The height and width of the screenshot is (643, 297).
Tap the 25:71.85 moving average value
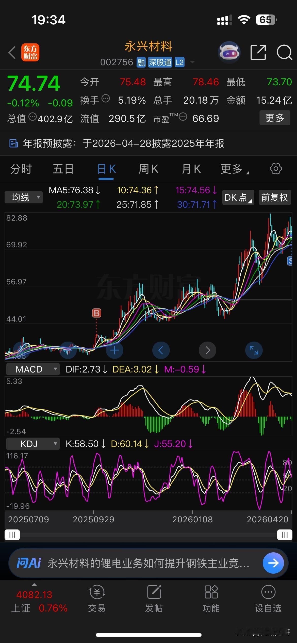(138, 204)
